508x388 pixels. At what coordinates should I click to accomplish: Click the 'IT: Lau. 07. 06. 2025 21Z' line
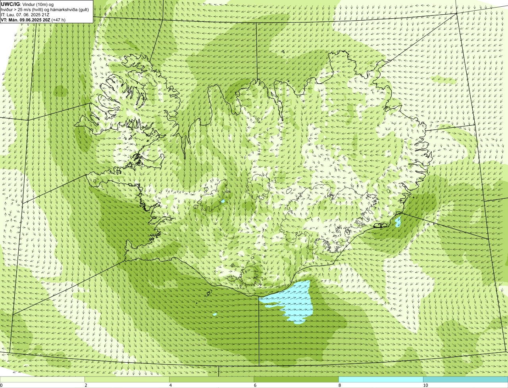coord(25,14)
